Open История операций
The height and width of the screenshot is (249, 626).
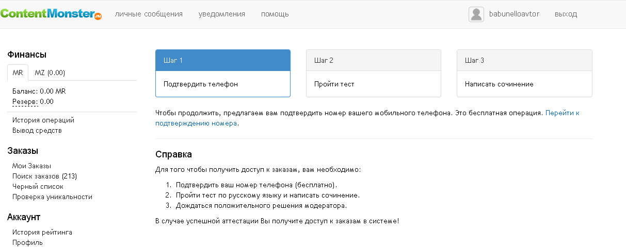(x=43, y=120)
